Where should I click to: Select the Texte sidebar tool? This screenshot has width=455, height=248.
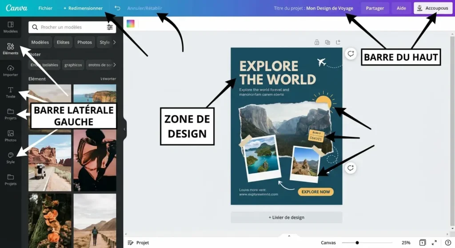coord(11,92)
